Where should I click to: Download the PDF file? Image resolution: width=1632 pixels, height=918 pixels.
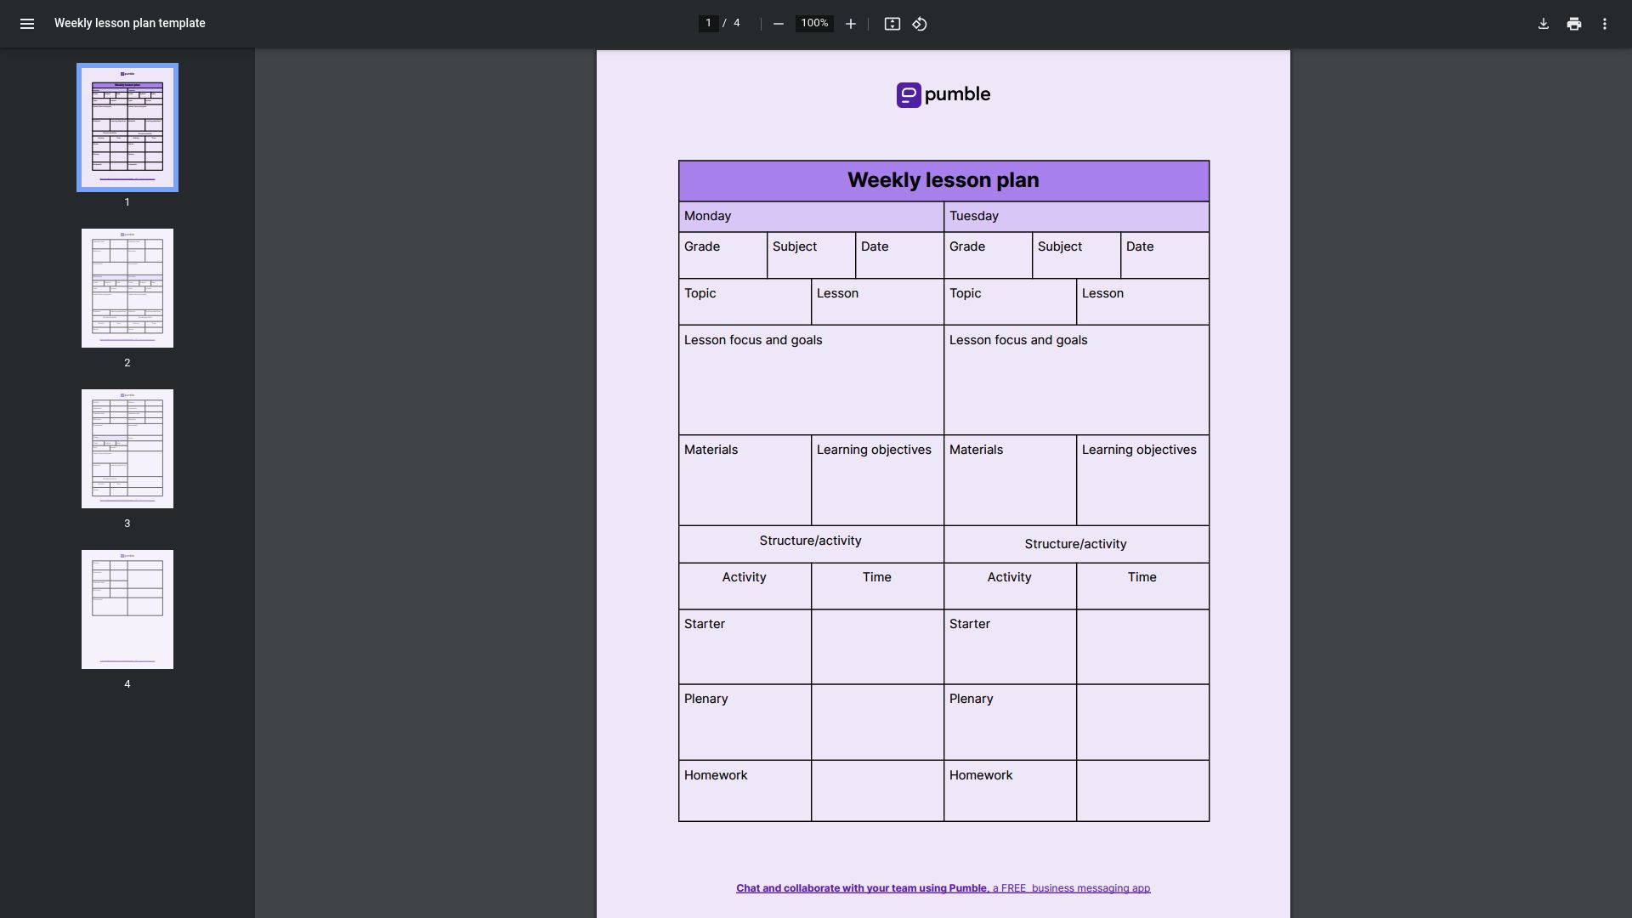1544,24
